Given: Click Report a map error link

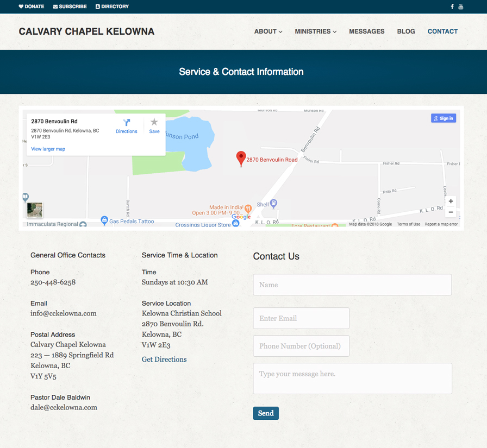Looking at the screenshot, I should click(441, 224).
